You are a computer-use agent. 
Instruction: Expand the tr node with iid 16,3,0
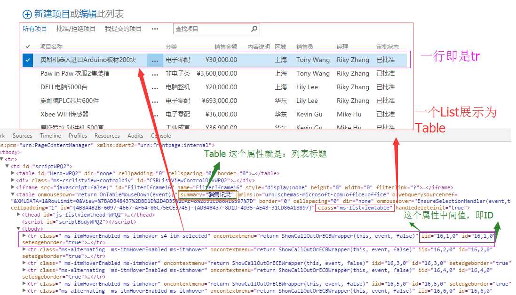[x=24, y=263]
